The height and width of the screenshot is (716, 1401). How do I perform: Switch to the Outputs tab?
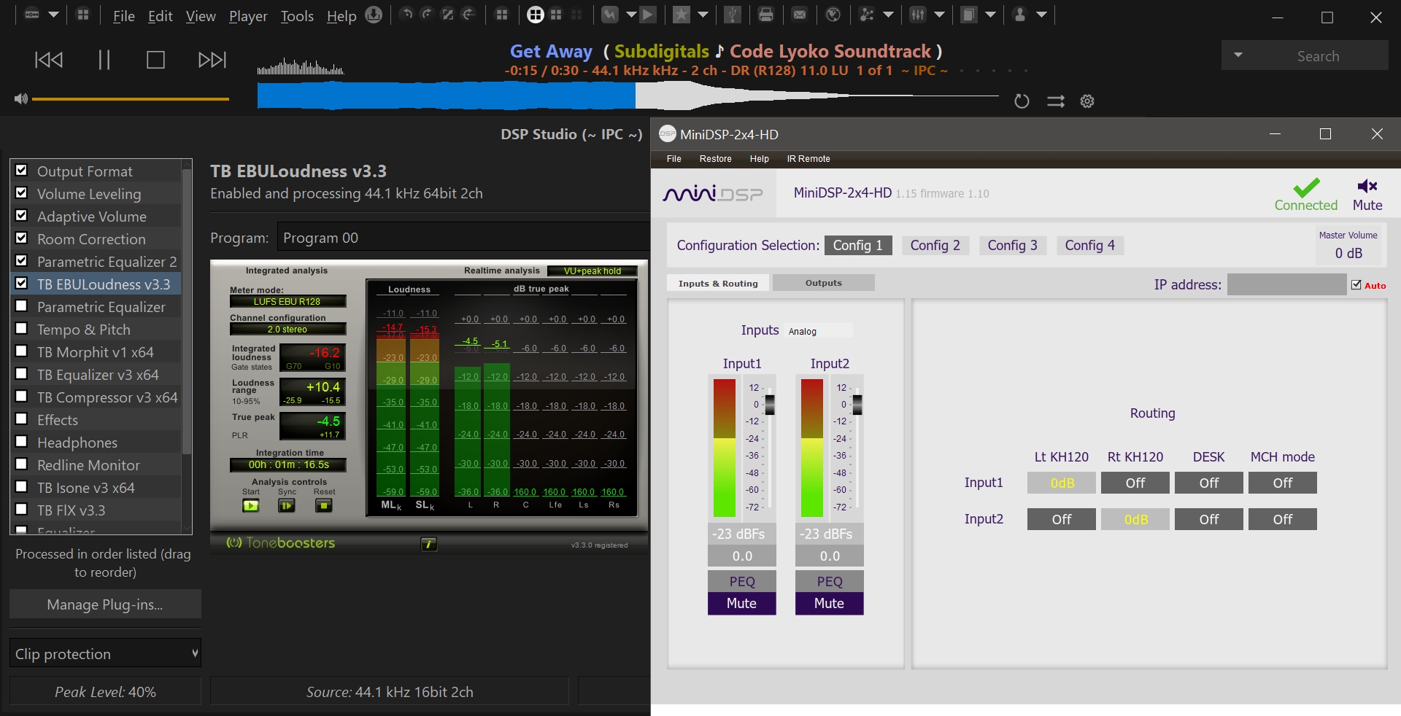tap(823, 283)
